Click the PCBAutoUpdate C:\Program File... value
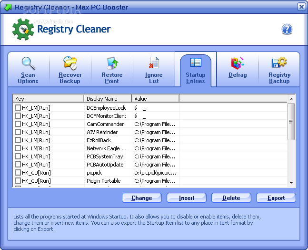This screenshot has width=308, height=250. (155, 165)
